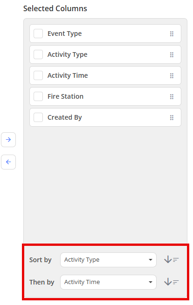193x305 pixels.
Task: Click the Activity Time row drag handle
Action: click(x=172, y=75)
